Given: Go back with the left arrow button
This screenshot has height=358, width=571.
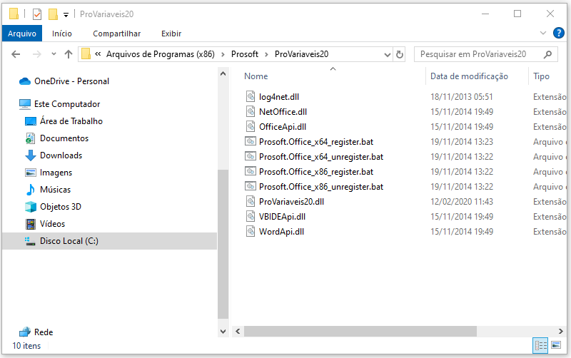Looking at the screenshot, I should click(x=16, y=54).
